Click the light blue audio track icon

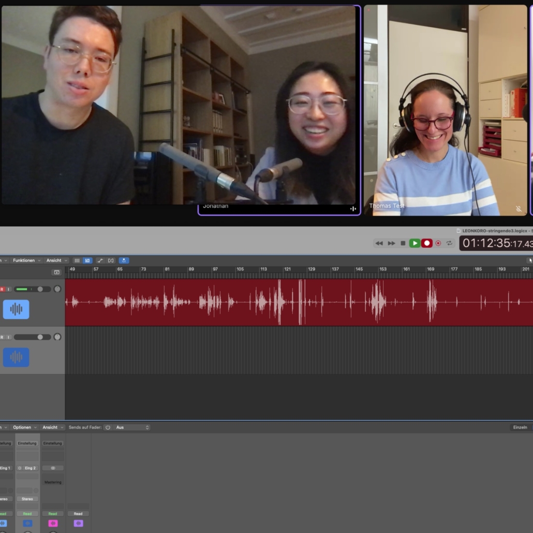[16, 309]
